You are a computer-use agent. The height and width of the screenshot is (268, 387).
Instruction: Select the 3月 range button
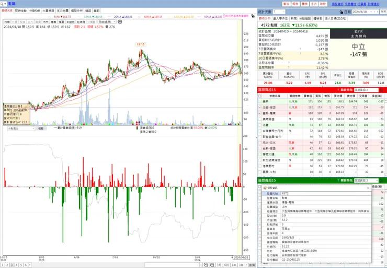pyautogui.click(x=219, y=265)
